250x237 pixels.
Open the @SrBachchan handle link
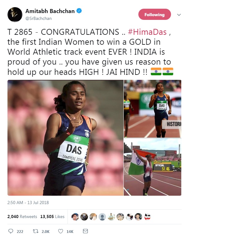[39, 18]
